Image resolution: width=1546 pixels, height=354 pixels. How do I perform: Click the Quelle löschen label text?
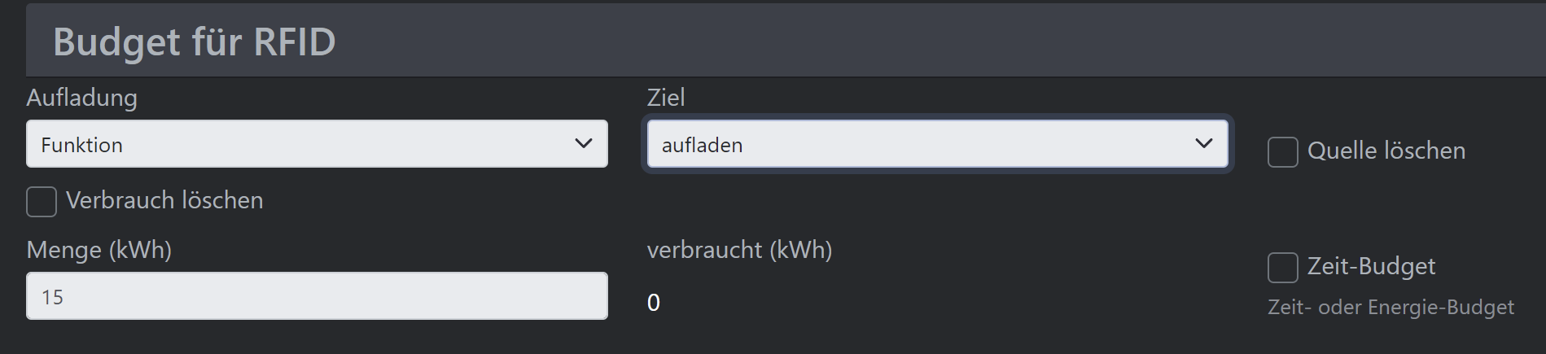[x=1386, y=151]
